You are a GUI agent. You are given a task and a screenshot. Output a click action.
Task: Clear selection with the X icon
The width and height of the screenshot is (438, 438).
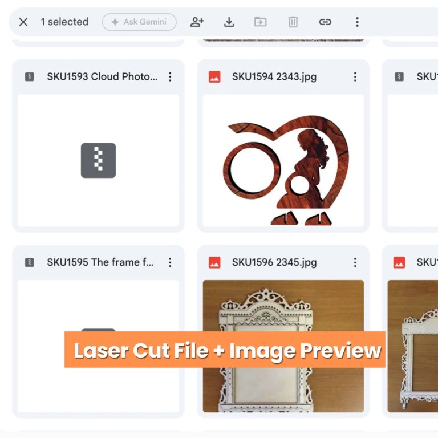click(23, 22)
